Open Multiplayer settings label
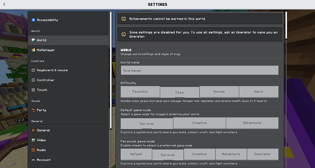The image size is (315, 168). click(x=46, y=50)
